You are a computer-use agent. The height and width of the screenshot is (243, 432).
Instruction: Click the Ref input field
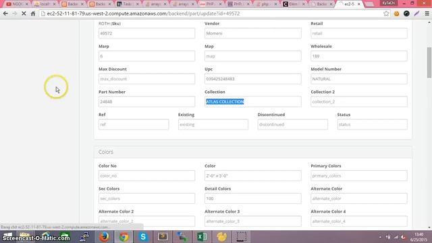[134, 124]
